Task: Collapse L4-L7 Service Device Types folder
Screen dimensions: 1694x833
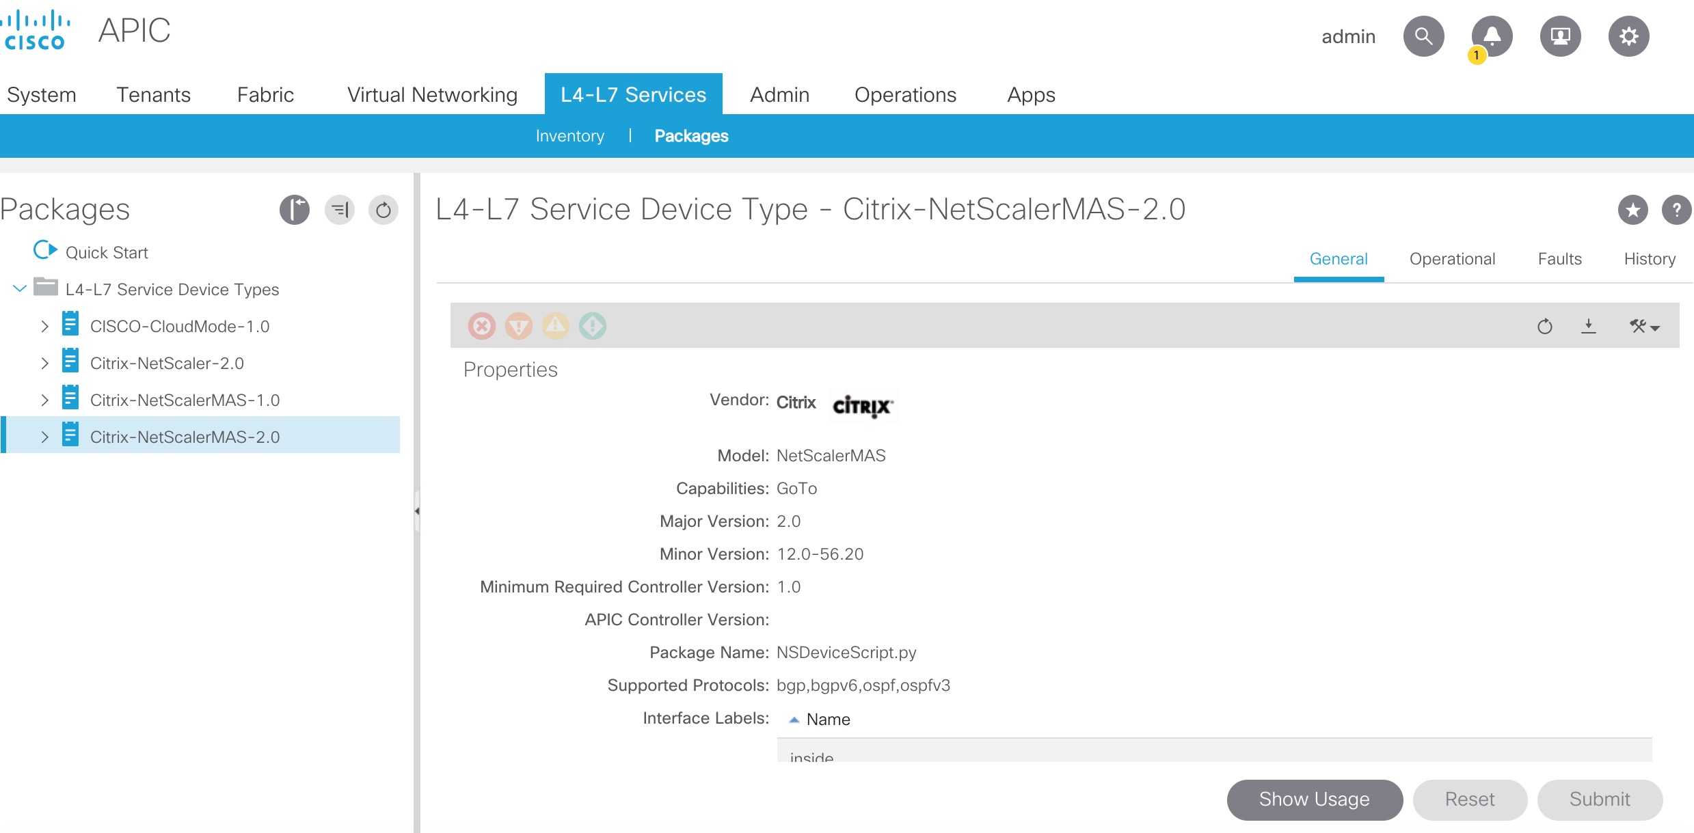Action: [20, 288]
